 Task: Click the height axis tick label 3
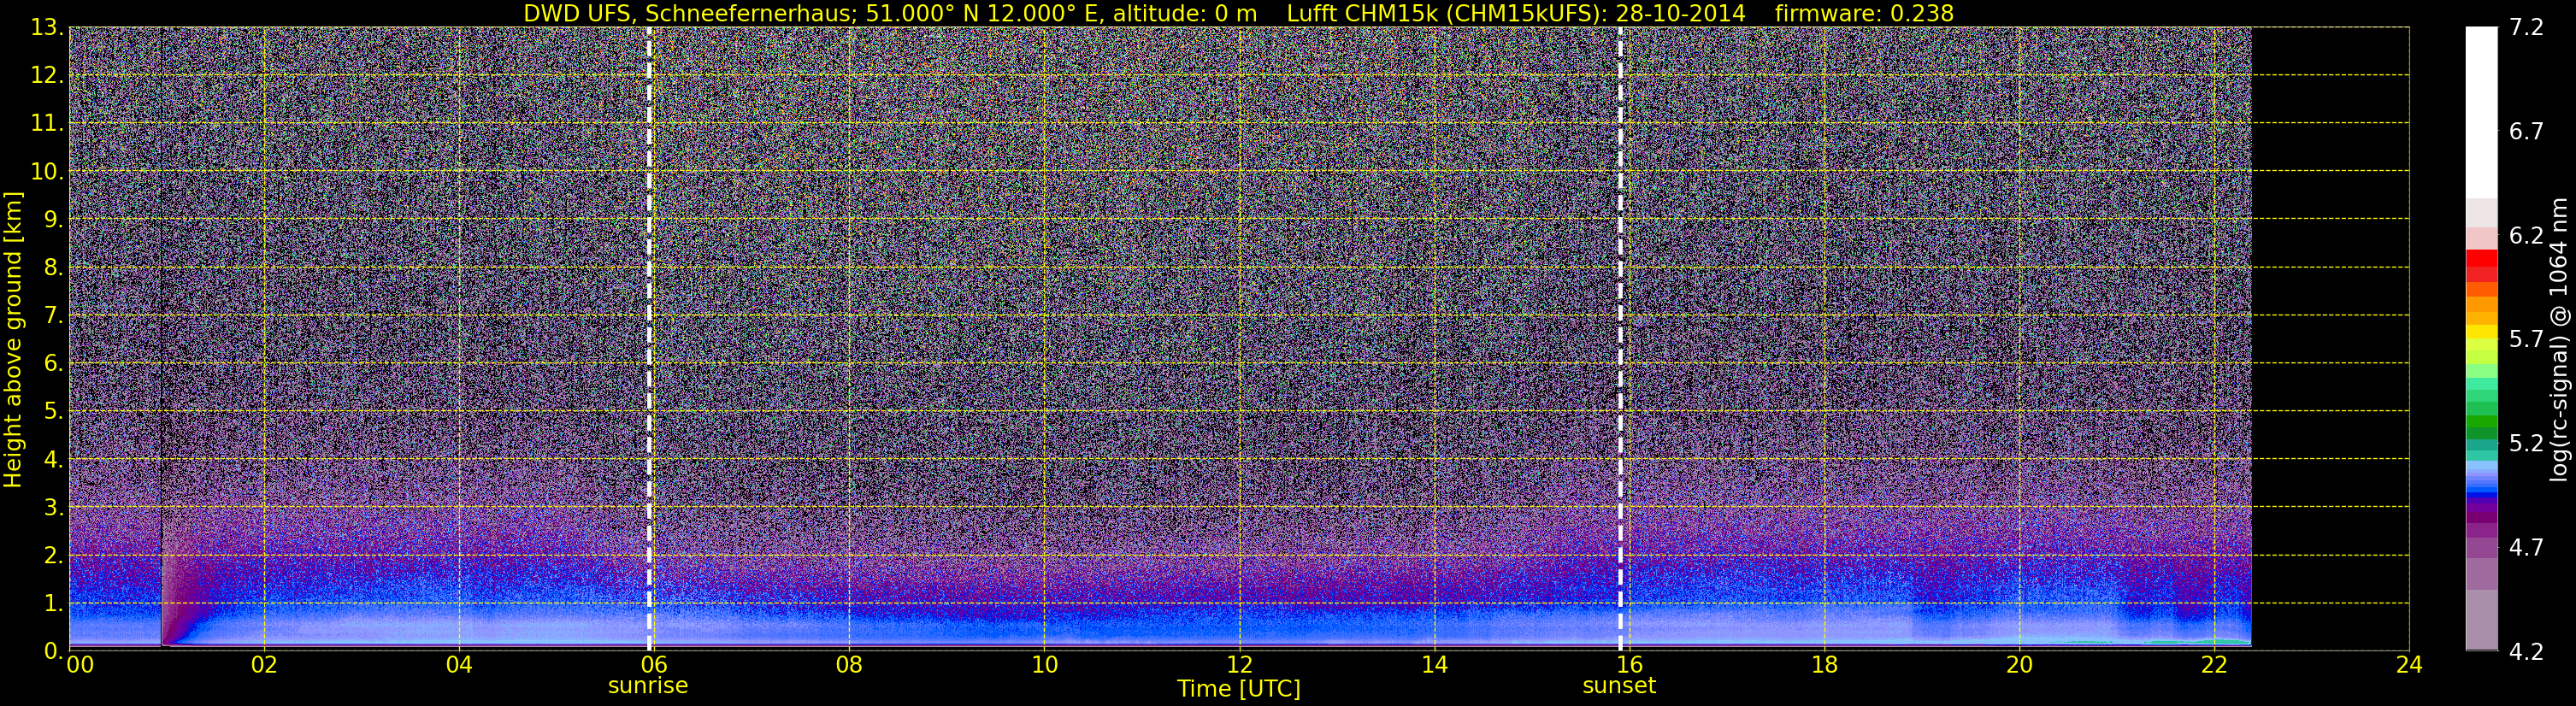[x=54, y=507]
